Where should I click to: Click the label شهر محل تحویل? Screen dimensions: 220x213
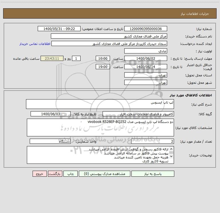tap(200, 83)
